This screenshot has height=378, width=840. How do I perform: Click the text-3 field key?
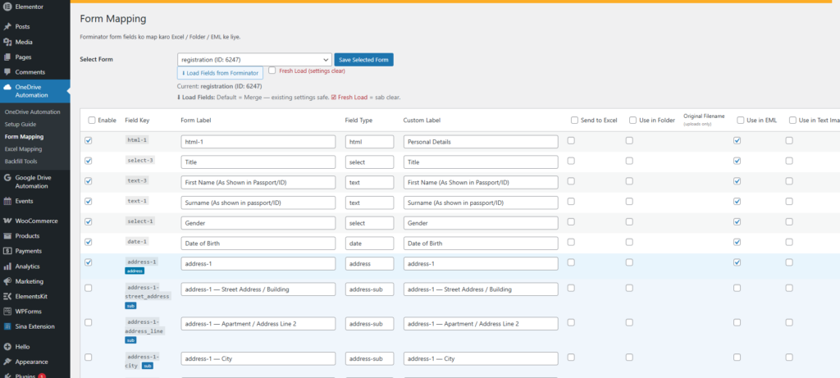(138, 180)
